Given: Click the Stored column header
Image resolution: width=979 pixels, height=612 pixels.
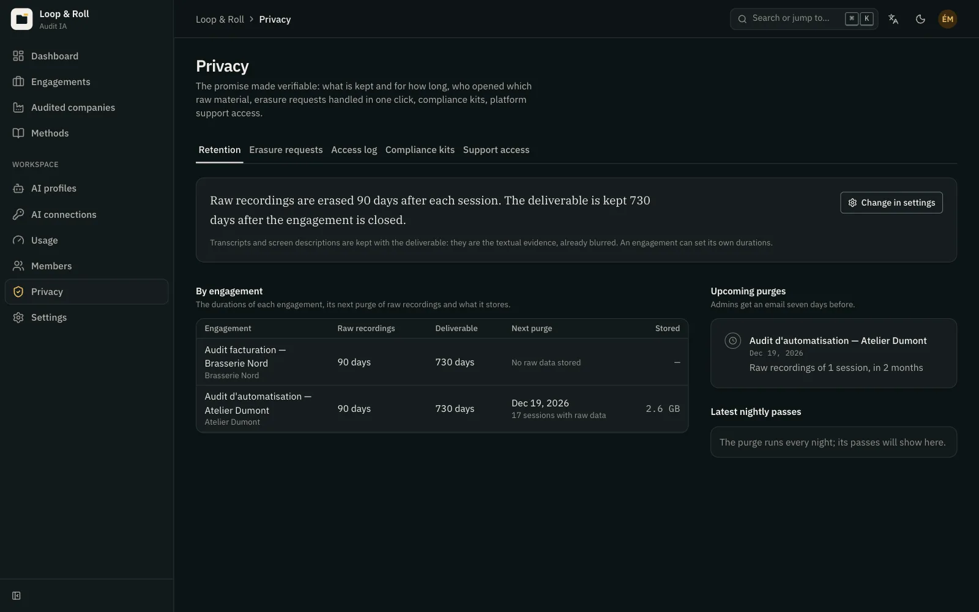Looking at the screenshot, I should (668, 329).
